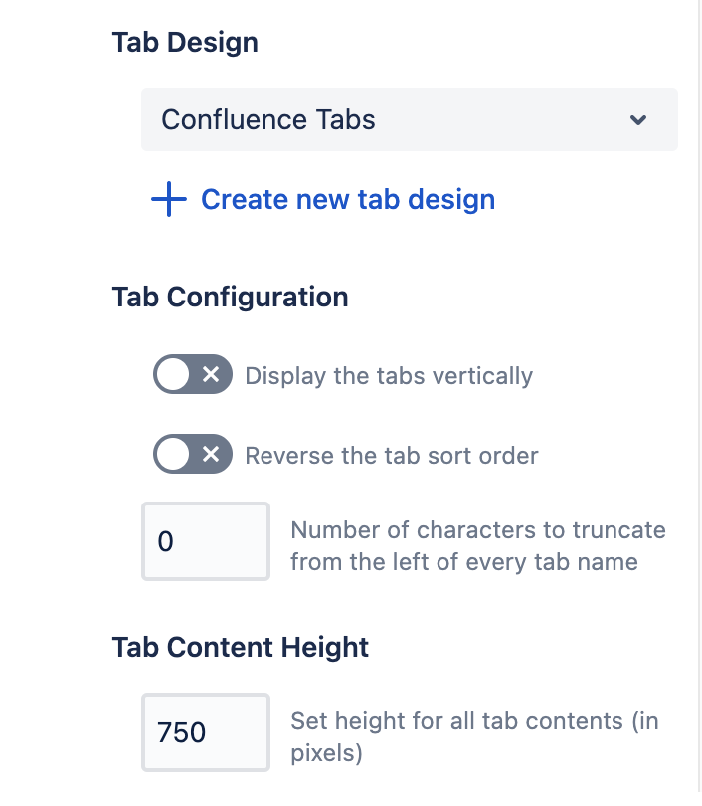Enable 'Display the tabs vertically' switch

pyautogui.click(x=192, y=375)
